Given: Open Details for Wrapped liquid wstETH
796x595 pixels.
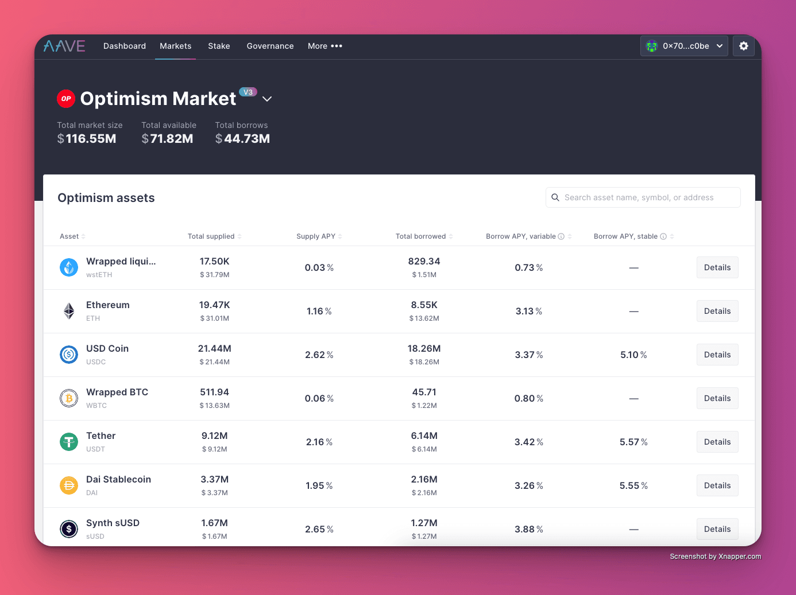Looking at the screenshot, I should click(x=717, y=267).
